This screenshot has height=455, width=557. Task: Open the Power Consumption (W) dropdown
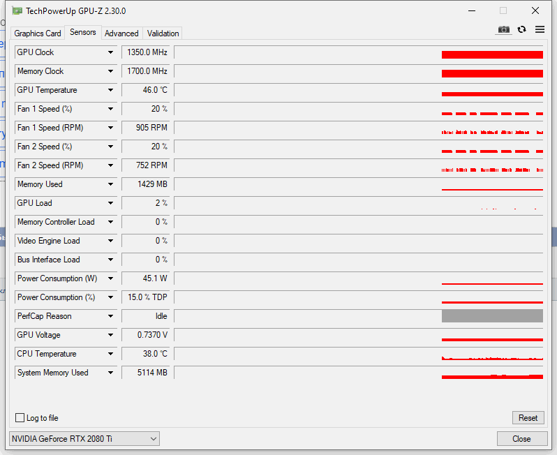[110, 278]
